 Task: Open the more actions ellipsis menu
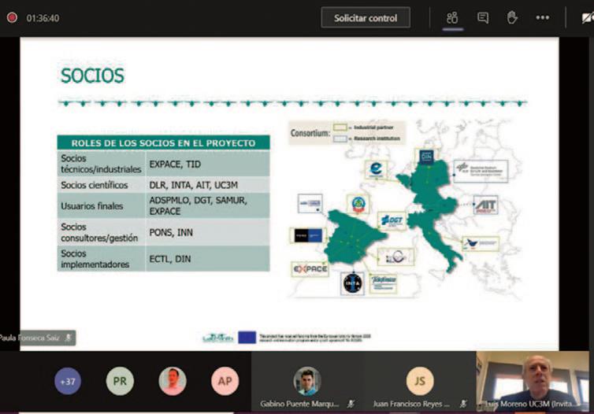click(x=543, y=17)
